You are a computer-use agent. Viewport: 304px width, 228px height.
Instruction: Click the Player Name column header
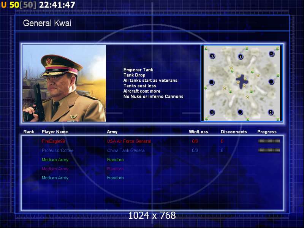(55, 132)
